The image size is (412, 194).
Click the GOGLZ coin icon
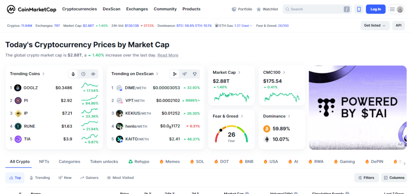point(18,88)
